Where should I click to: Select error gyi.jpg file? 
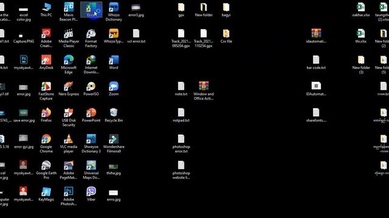tap(24, 141)
